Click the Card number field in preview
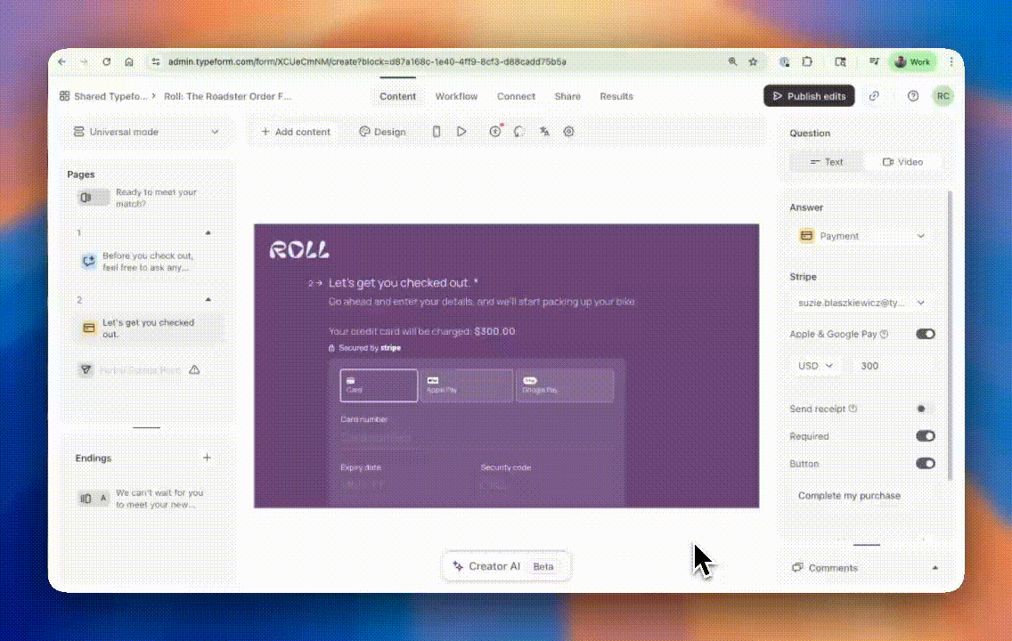 477,439
